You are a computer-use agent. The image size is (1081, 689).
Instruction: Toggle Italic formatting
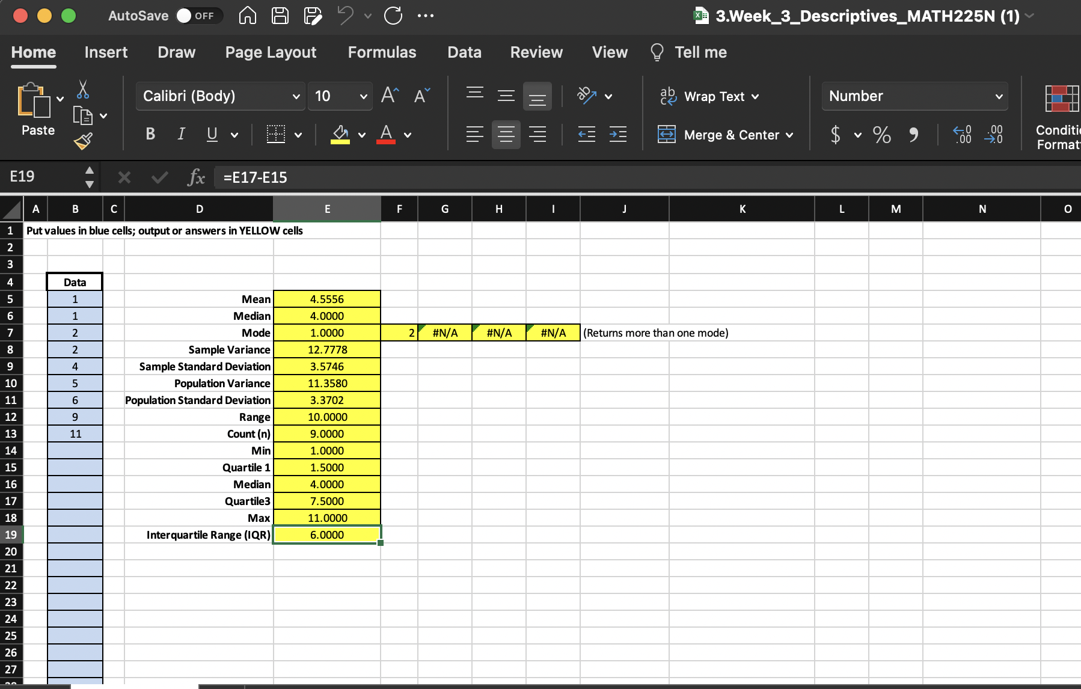point(181,134)
